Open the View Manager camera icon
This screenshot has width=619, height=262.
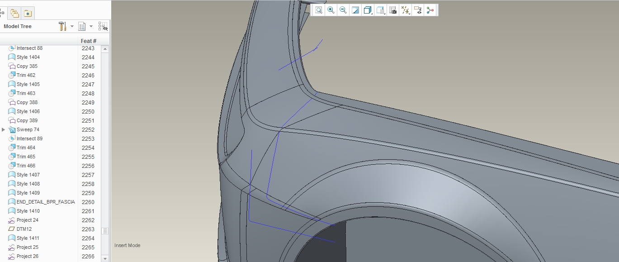tap(393, 10)
